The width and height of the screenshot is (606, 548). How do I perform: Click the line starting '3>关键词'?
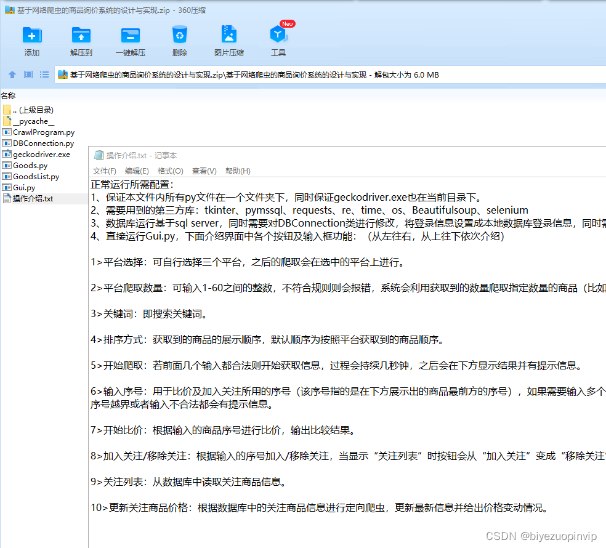[150, 314]
